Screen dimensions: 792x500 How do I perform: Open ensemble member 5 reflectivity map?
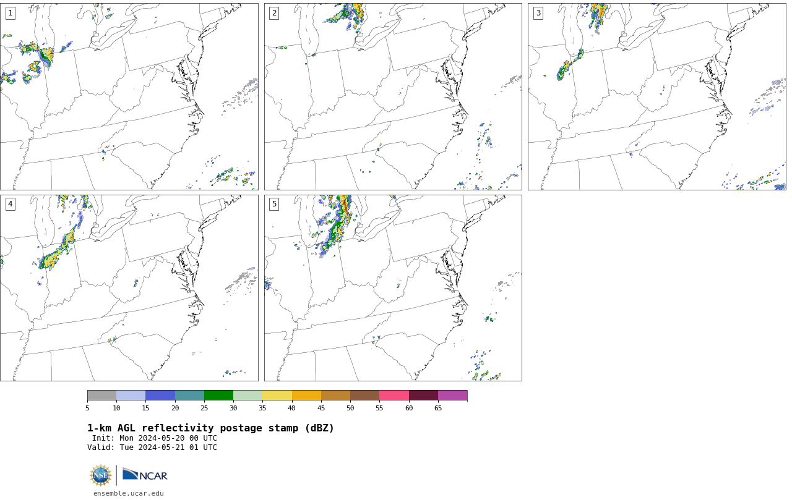point(393,288)
